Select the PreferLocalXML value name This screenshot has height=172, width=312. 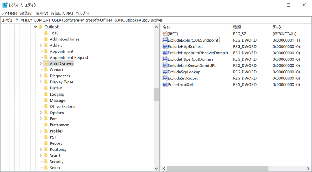(x=181, y=85)
